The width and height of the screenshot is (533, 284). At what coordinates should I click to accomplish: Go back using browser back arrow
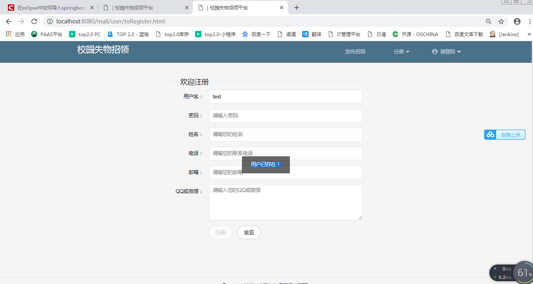point(9,21)
